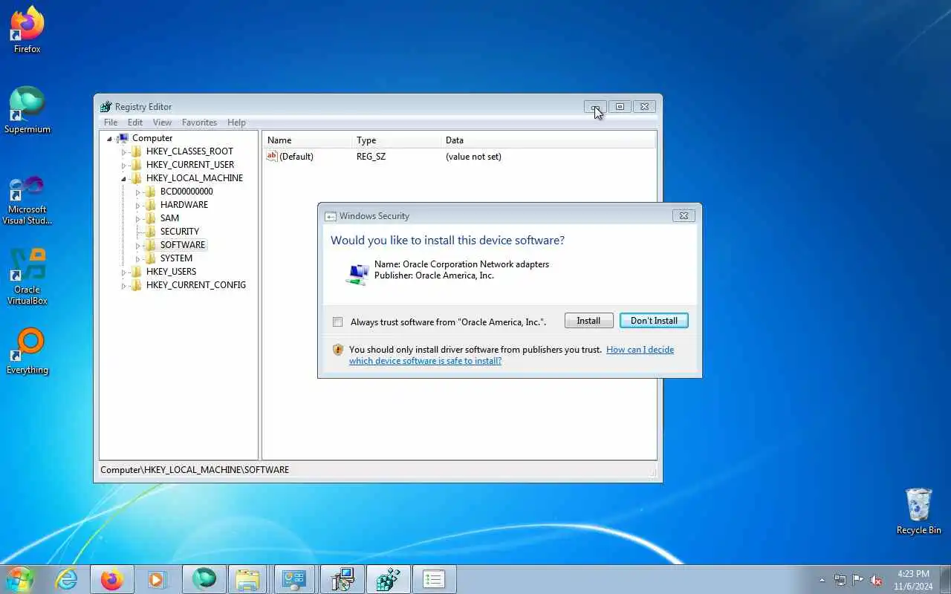Show hidden tray icons arrow
The image size is (951, 594).
tap(822, 580)
